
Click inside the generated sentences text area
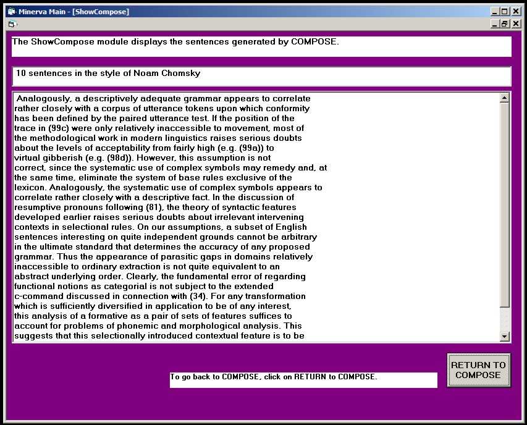247,216
